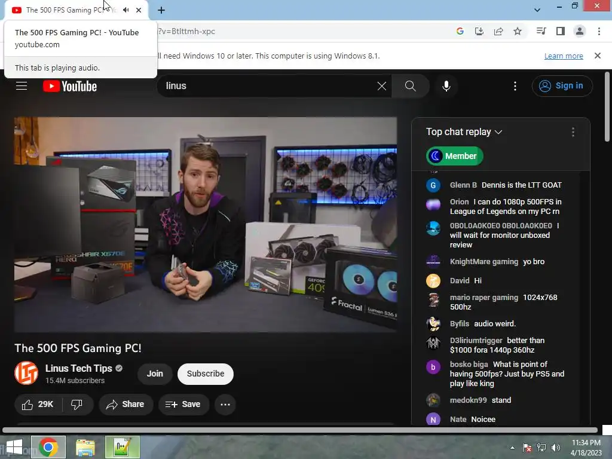Join the channel membership
Image resolution: width=612 pixels, height=459 pixels.
coord(155,374)
